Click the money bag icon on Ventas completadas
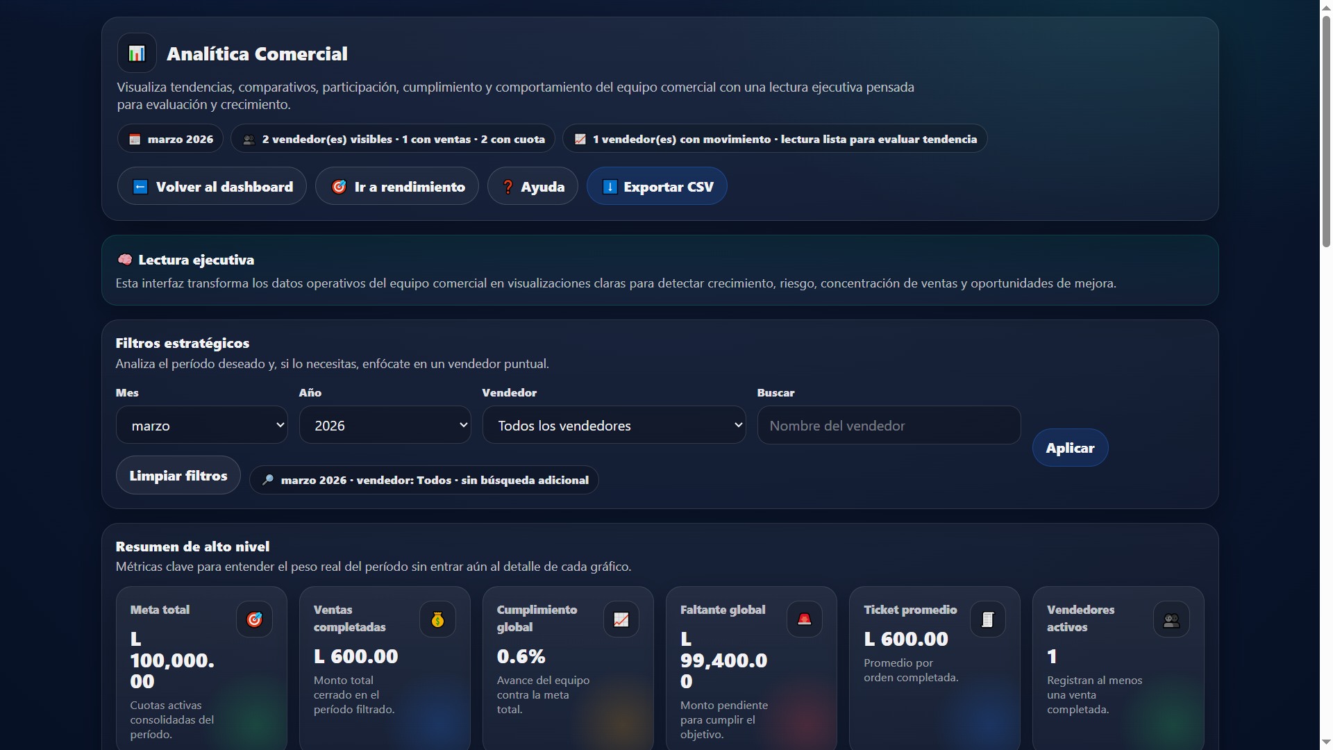Screen dimensions: 1333x750 point(437,619)
